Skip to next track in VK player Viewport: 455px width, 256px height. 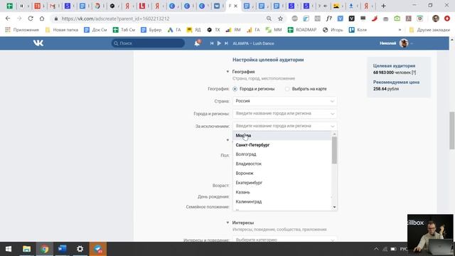[226, 43]
